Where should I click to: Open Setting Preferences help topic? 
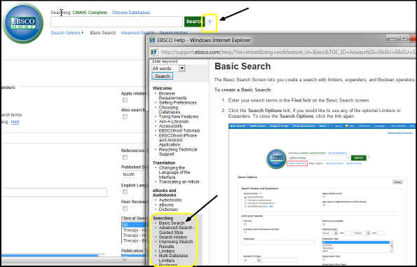click(x=177, y=102)
